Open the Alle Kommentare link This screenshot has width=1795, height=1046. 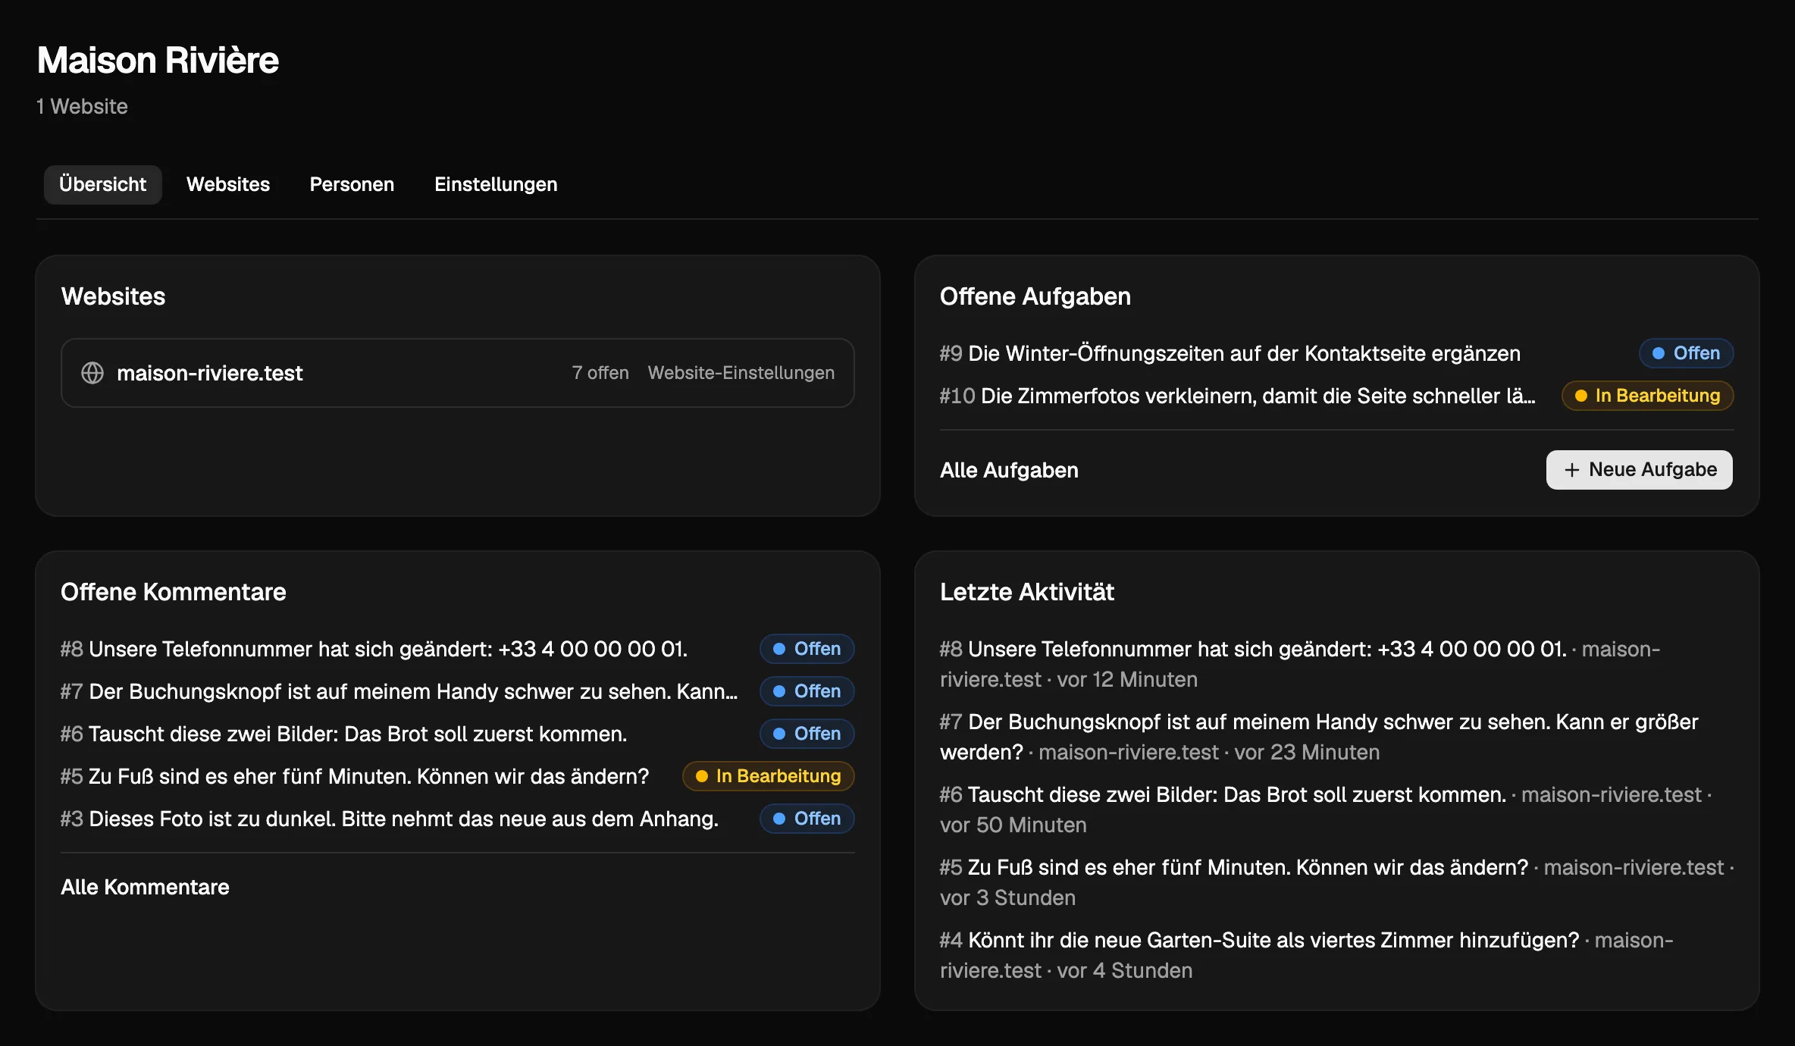(145, 887)
